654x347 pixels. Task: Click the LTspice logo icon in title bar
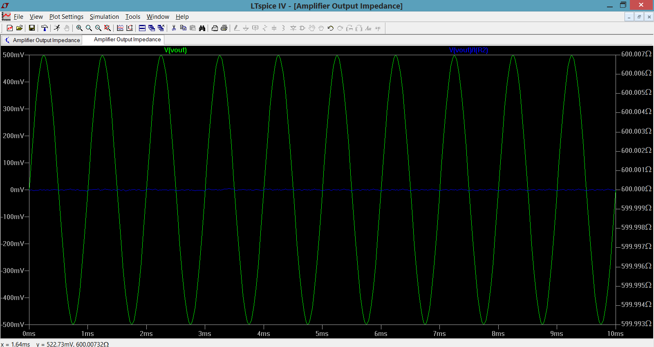click(x=5, y=5)
